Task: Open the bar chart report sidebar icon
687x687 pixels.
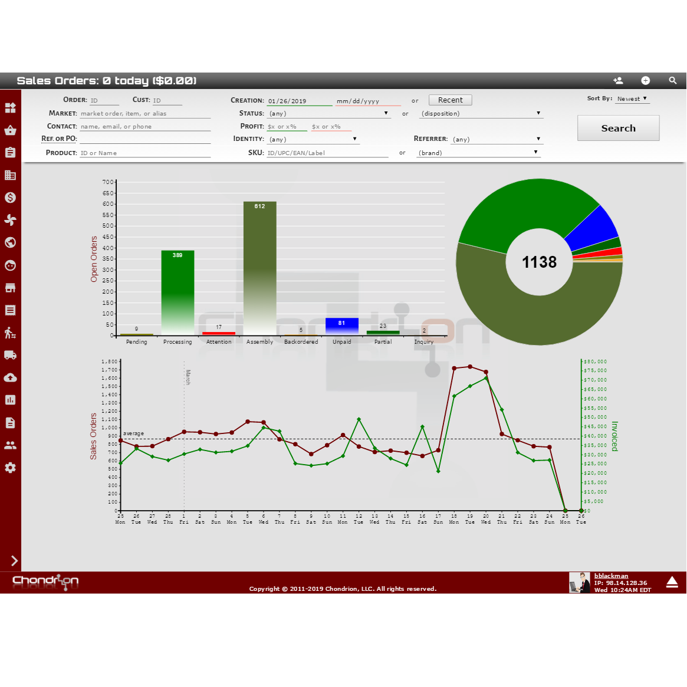Action: pos(11,400)
